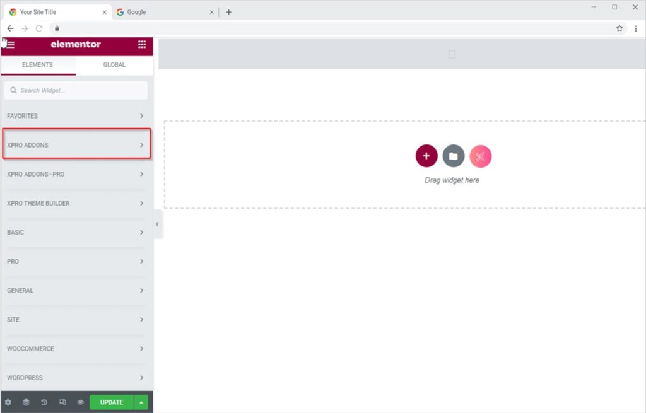This screenshot has width=646, height=413.
Task: Expand the Basic widgets category
Action: pos(76,232)
